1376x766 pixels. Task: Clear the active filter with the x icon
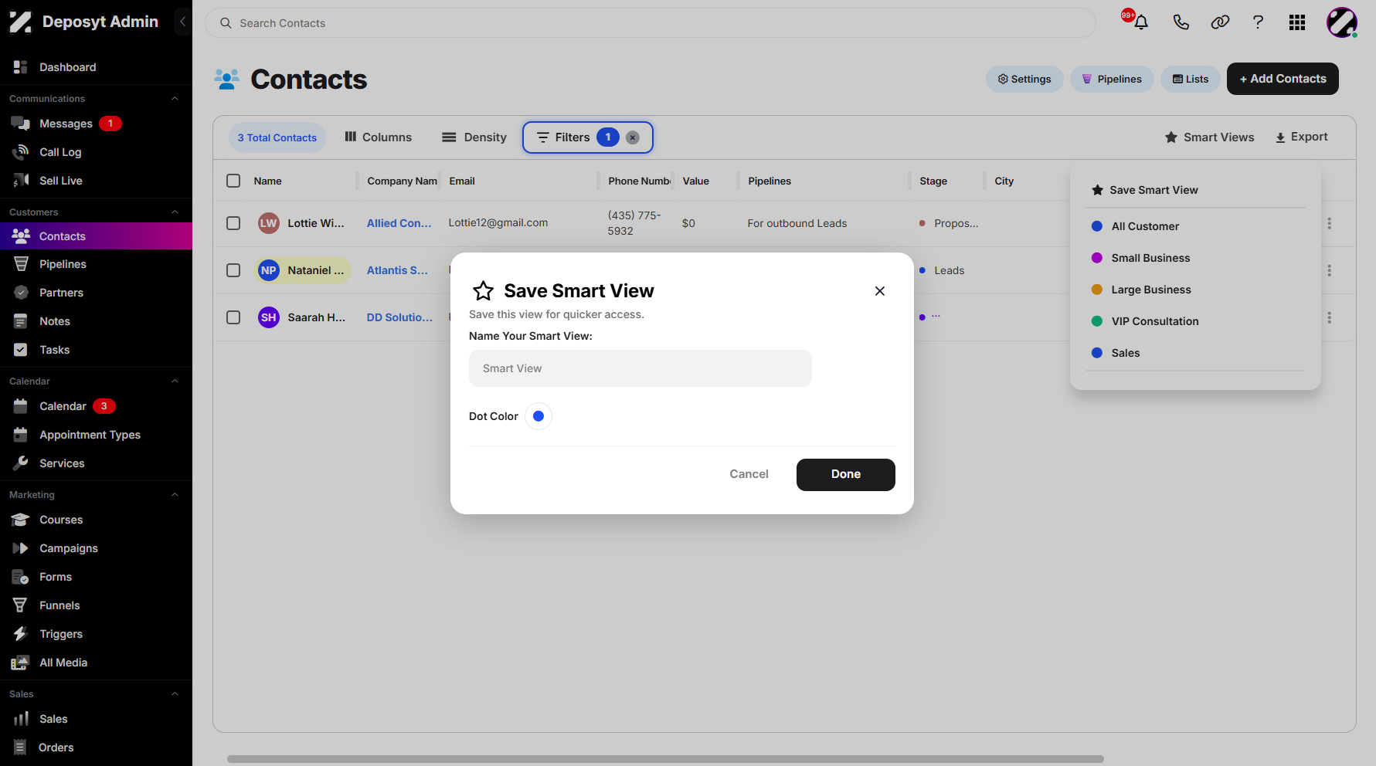pyautogui.click(x=632, y=137)
